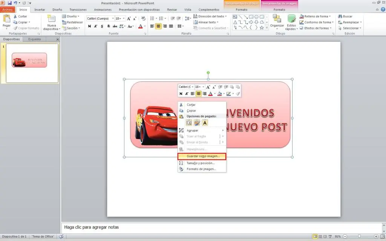Toggle italic K in the ribbon
386x241 pixels.
95,26
